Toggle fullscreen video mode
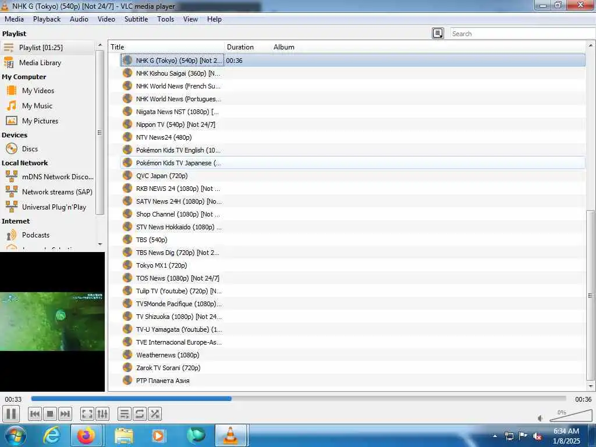 pyautogui.click(x=87, y=414)
